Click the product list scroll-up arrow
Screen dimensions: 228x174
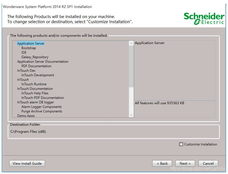(131, 43)
